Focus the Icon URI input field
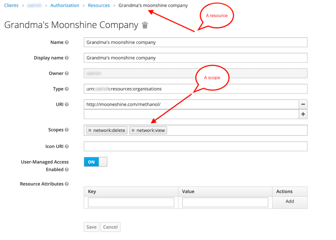Screen dimensions: 336x240 (x=195, y=146)
